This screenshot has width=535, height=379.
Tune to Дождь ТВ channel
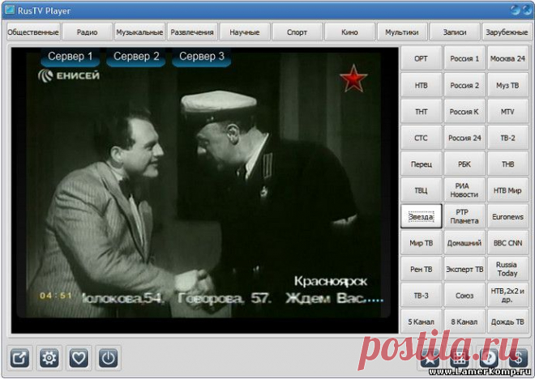507,322
